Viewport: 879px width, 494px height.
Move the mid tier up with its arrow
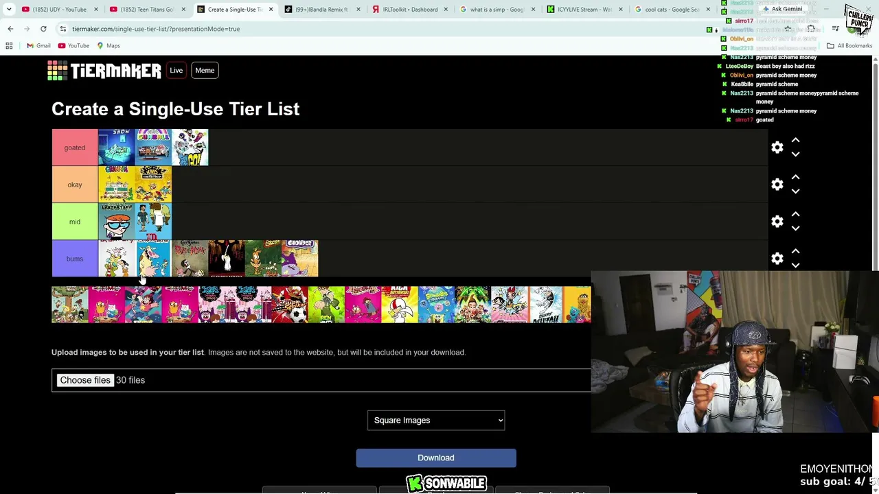point(795,214)
